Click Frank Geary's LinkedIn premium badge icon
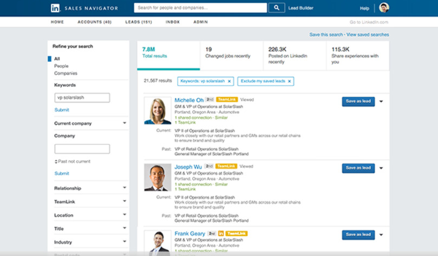438x256 pixels. pyautogui.click(x=221, y=233)
